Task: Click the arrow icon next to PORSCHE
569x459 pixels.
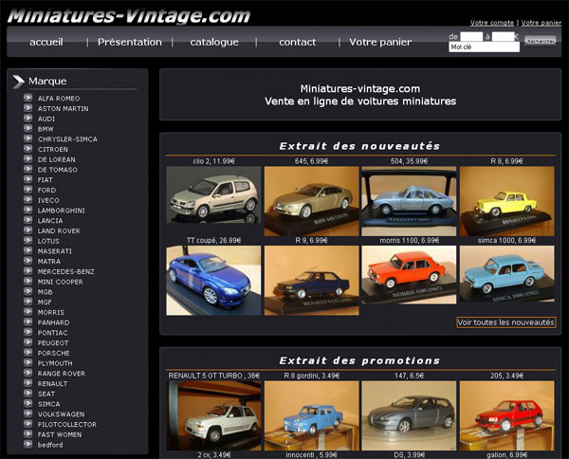Action: 28,353
